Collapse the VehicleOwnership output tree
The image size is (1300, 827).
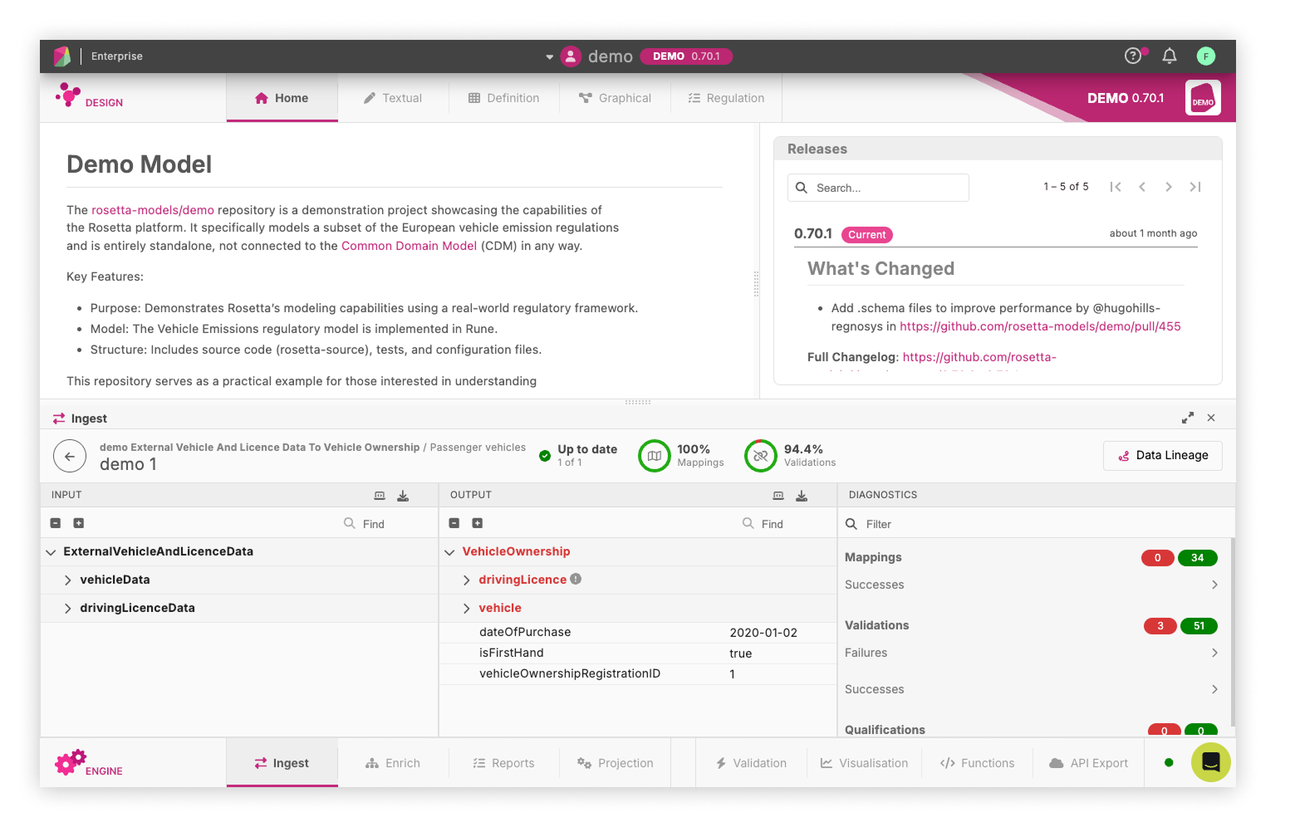449,551
